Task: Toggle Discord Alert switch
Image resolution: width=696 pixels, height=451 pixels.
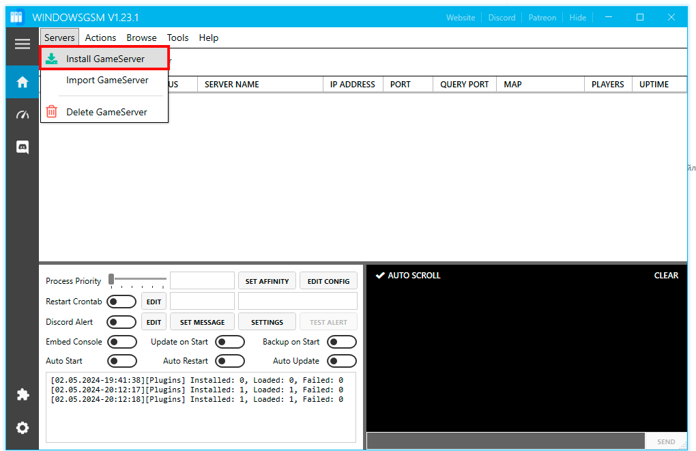Action: pos(121,322)
